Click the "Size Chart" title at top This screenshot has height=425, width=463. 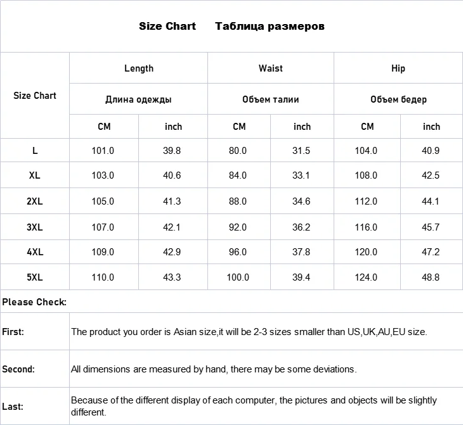167,27
